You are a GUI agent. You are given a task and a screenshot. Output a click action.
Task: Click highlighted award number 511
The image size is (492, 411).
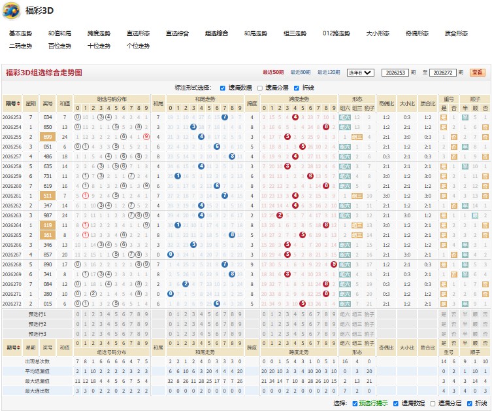tap(48, 196)
